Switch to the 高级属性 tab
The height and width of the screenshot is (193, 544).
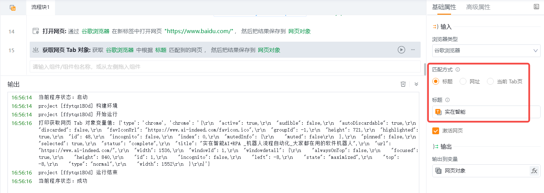click(x=478, y=7)
